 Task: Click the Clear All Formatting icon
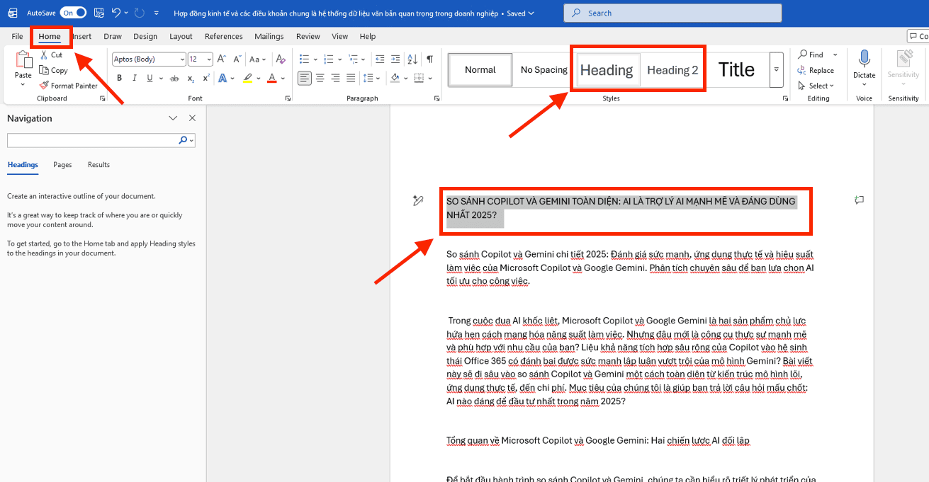point(281,59)
